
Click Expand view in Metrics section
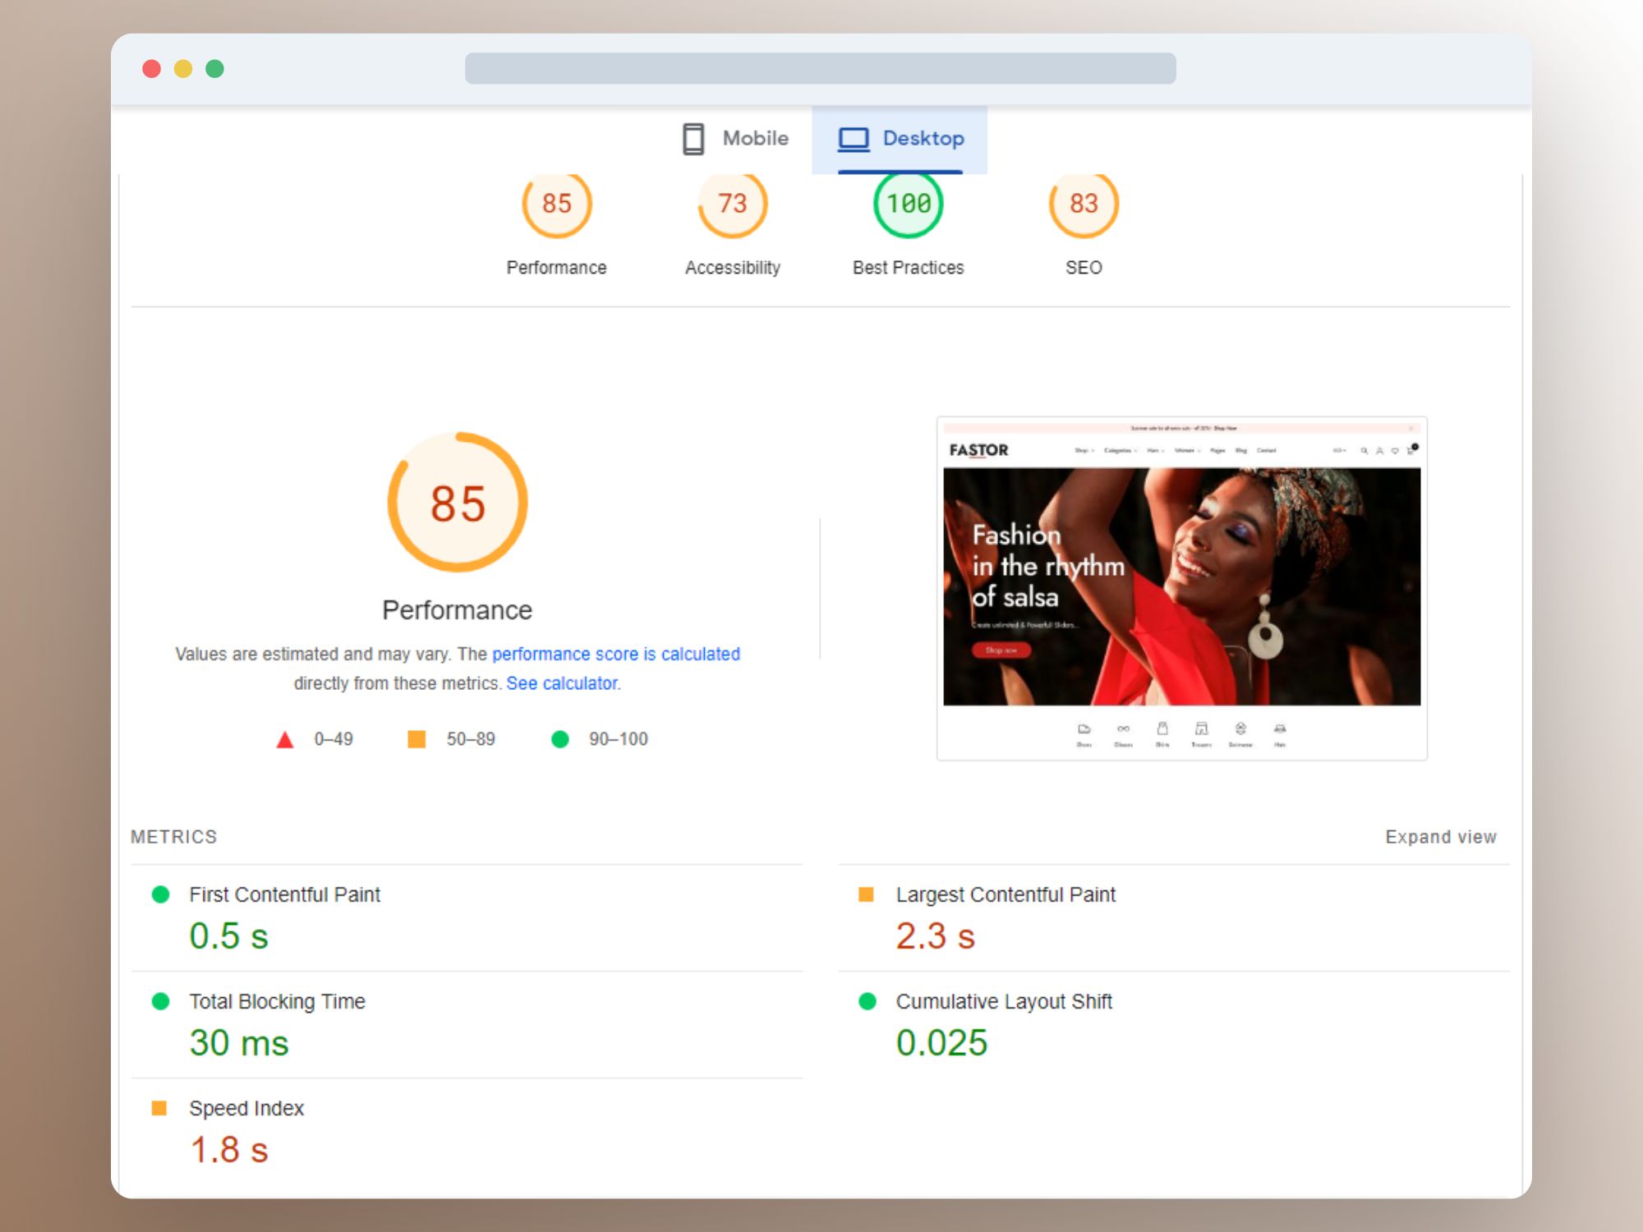(x=1441, y=837)
